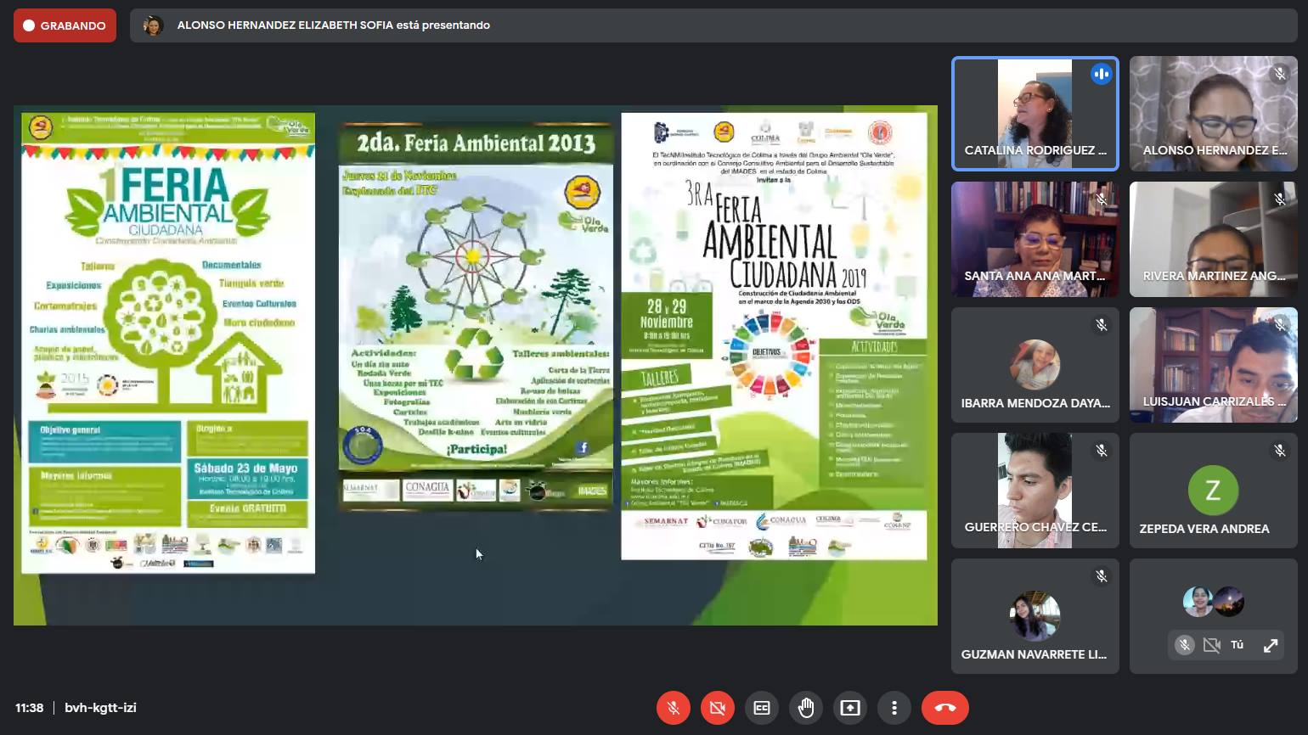Turn on closed captions
This screenshot has width=1308, height=735.
click(762, 708)
